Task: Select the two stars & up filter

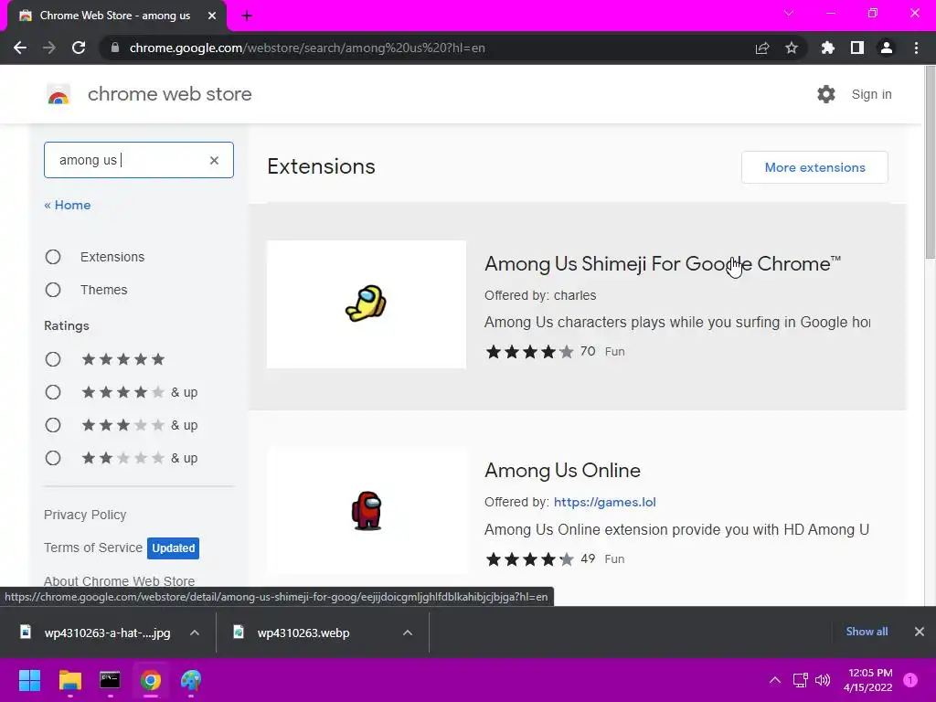Action: click(53, 458)
